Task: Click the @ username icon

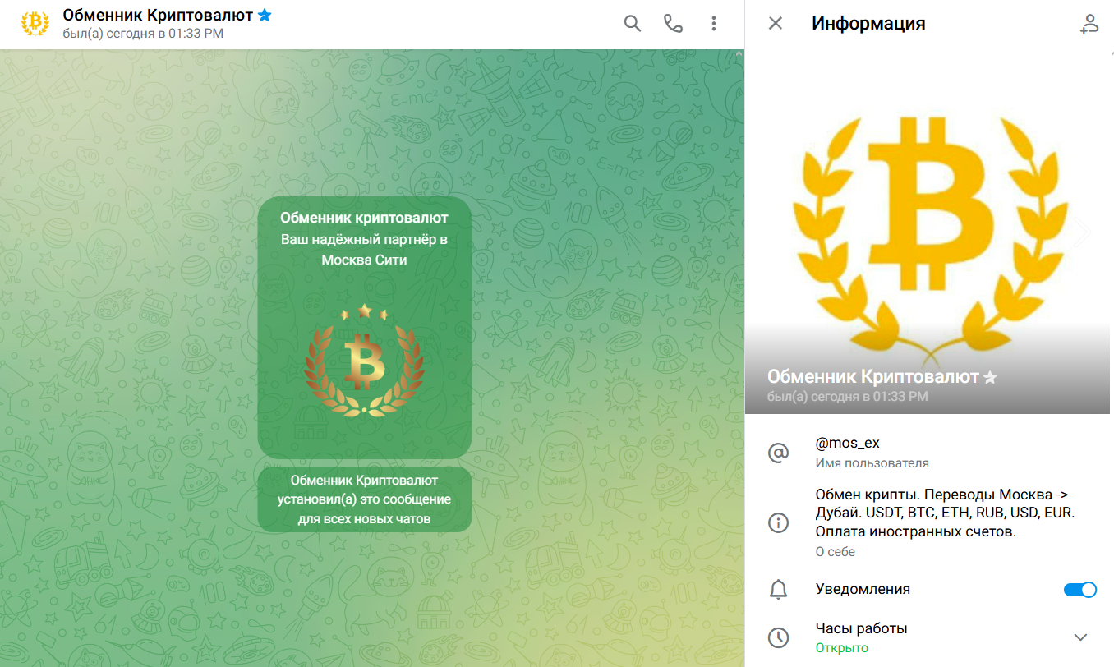Action: (777, 453)
